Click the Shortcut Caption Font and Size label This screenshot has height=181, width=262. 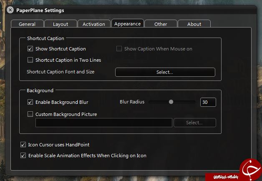tap(60, 72)
